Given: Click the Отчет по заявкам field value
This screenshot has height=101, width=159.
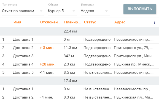Looking at the screenshot, I should (x=18, y=11).
